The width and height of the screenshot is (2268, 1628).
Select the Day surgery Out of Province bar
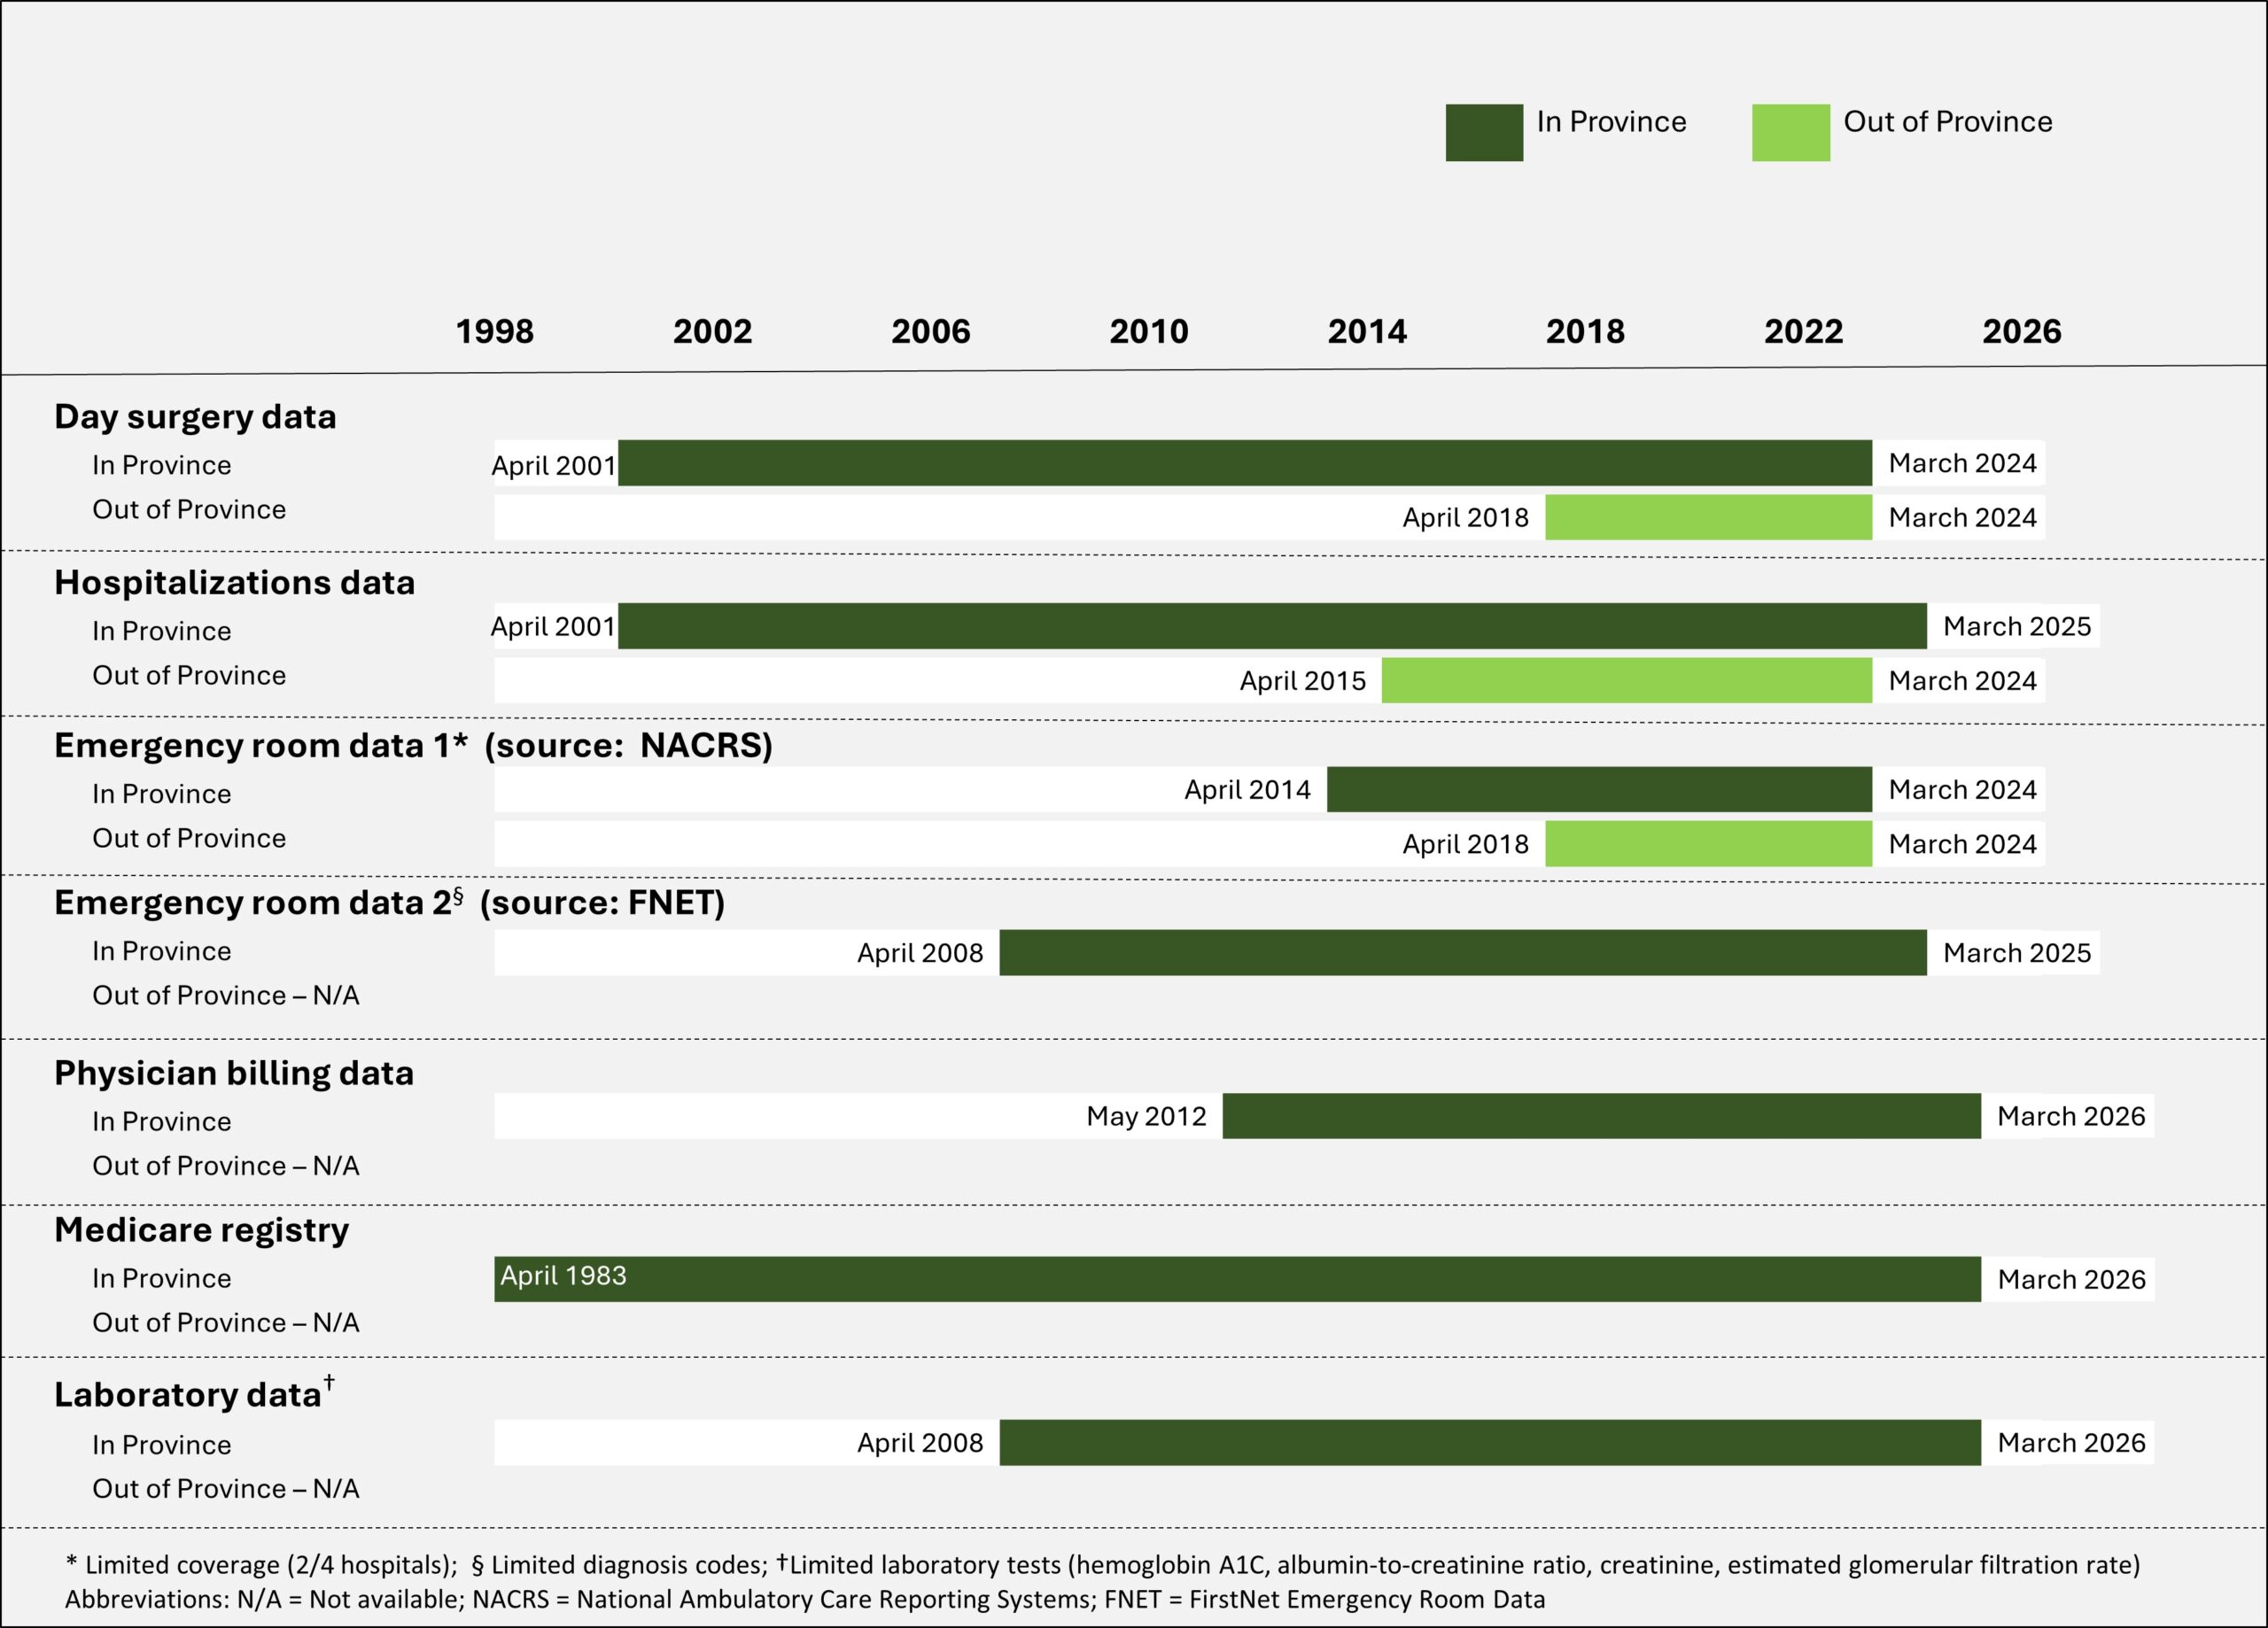(1708, 517)
